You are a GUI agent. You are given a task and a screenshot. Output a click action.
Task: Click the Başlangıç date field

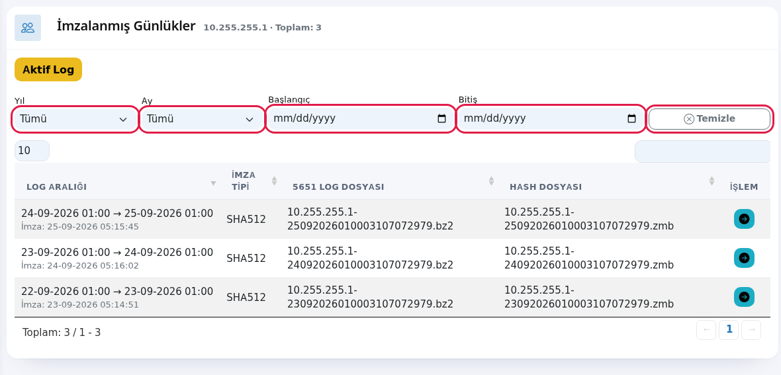click(360, 118)
